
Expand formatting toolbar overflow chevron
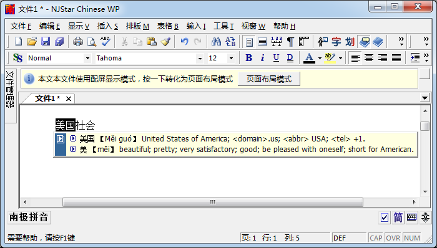click(x=426, y=58)
